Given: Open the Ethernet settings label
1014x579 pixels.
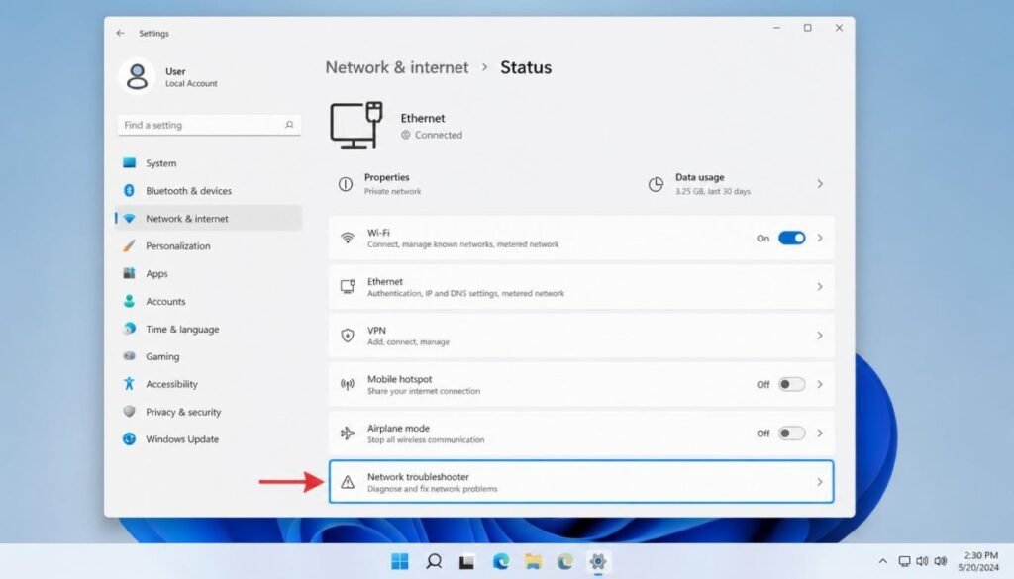Looking at the screenshot, I should click(385, 281).
